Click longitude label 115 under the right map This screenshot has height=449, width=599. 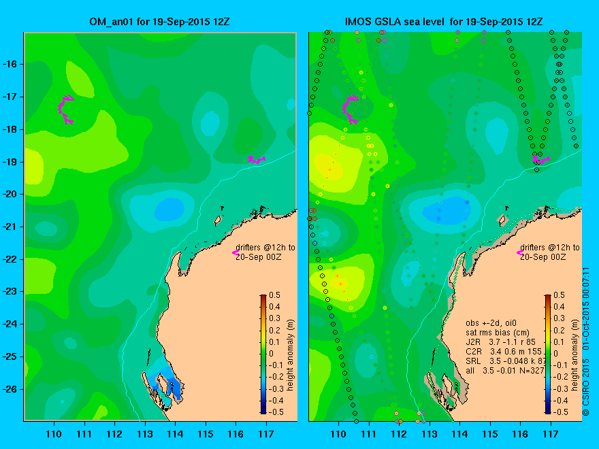click(490, 434)
